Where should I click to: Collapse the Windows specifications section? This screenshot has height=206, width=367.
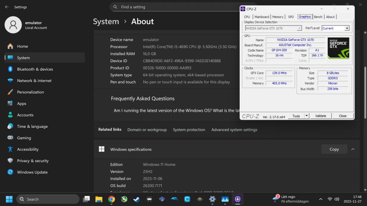[352, 149]
